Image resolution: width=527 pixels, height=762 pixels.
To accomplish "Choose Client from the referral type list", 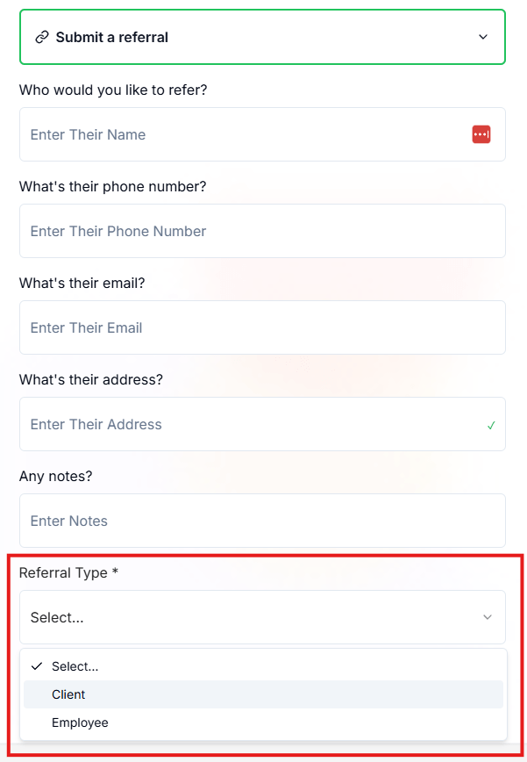I will [263, 694].
